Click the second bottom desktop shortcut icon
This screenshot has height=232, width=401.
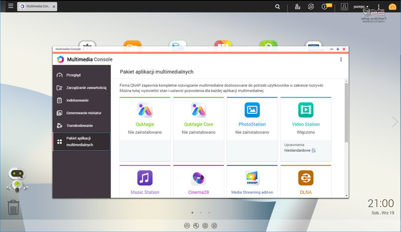point(196,225)
